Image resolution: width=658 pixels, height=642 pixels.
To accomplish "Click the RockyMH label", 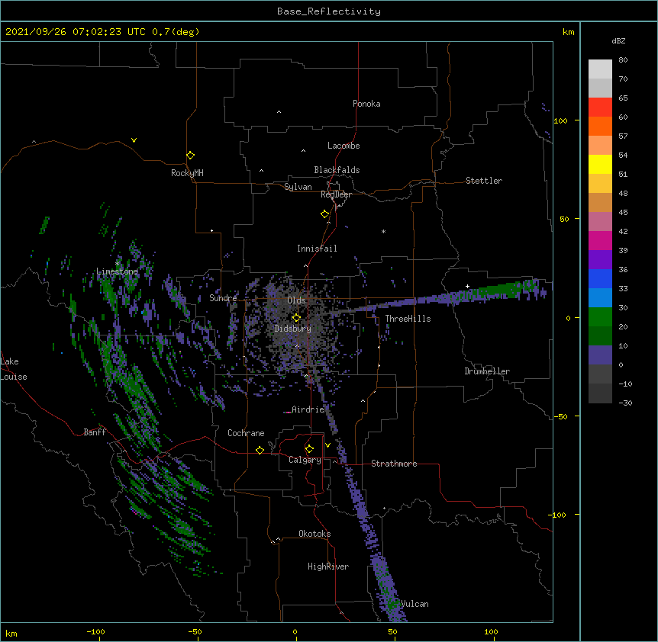I will tap(187, 173).
